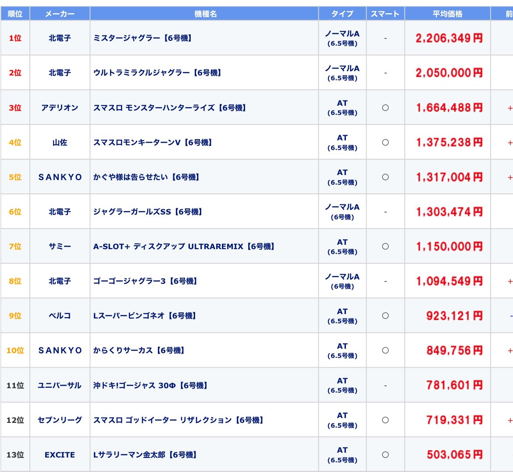Click rank 3位 cell
Screen dimensions: 513x472
[15, 107]
